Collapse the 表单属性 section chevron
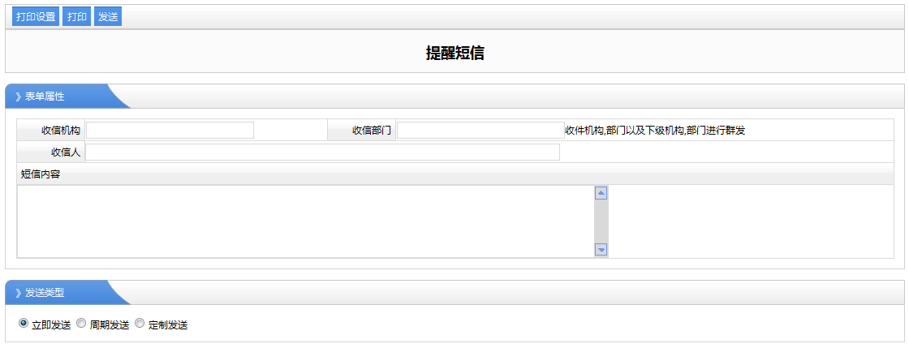The height and width of the screenshot is (348, 909). tap(18, 97)
